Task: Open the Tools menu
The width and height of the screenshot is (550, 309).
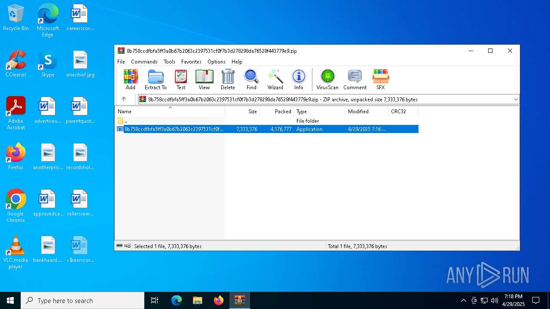Action: (169, 62)
